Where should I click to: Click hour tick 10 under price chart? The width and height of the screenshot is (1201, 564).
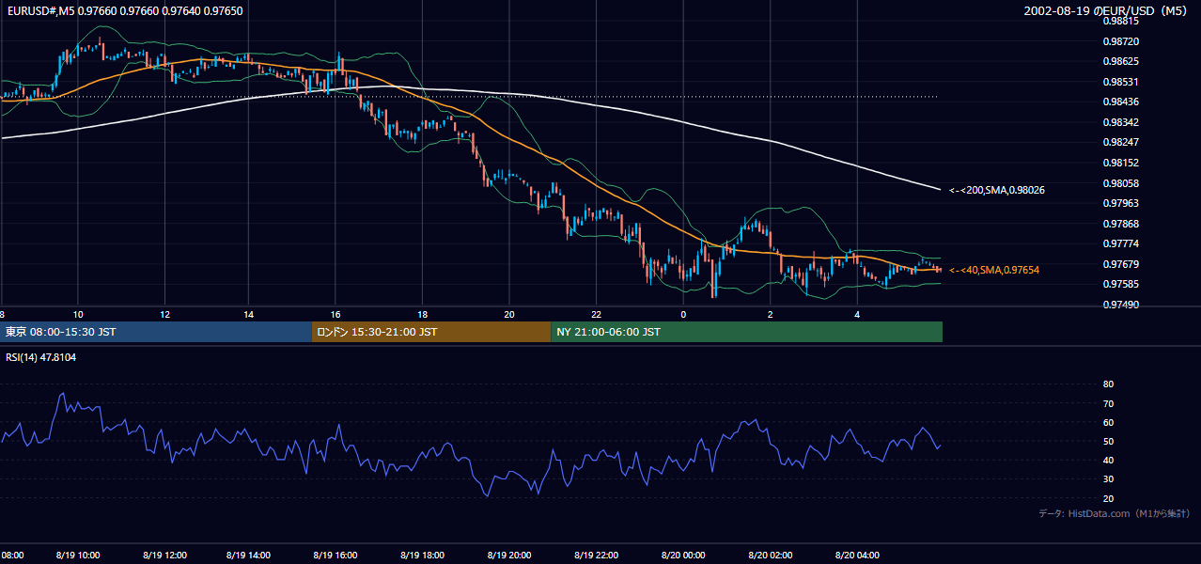(78, 314)
